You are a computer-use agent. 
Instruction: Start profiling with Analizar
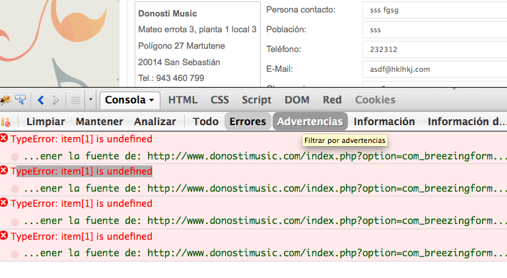pyautogui.click(x=155, y=122)
